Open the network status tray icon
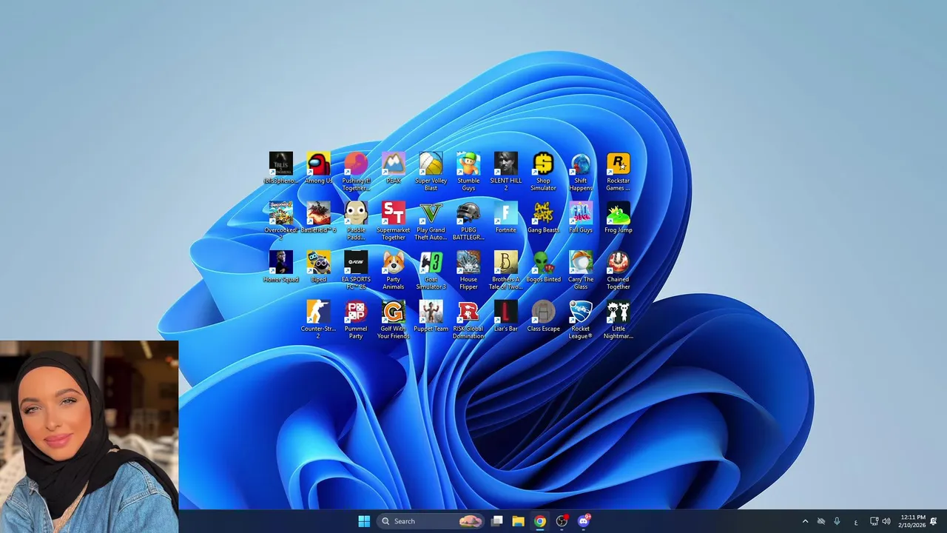Image resolution: width=947 pixels, height=533 pixels. (x=874, y=521)
